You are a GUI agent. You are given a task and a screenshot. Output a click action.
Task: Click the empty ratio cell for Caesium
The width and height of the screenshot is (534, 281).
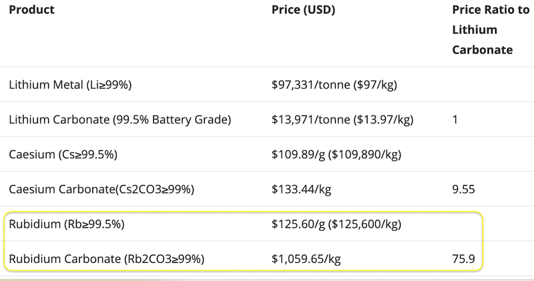[491, 154]
